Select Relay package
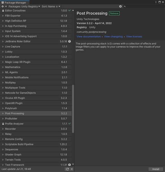 tap(36, 134)
